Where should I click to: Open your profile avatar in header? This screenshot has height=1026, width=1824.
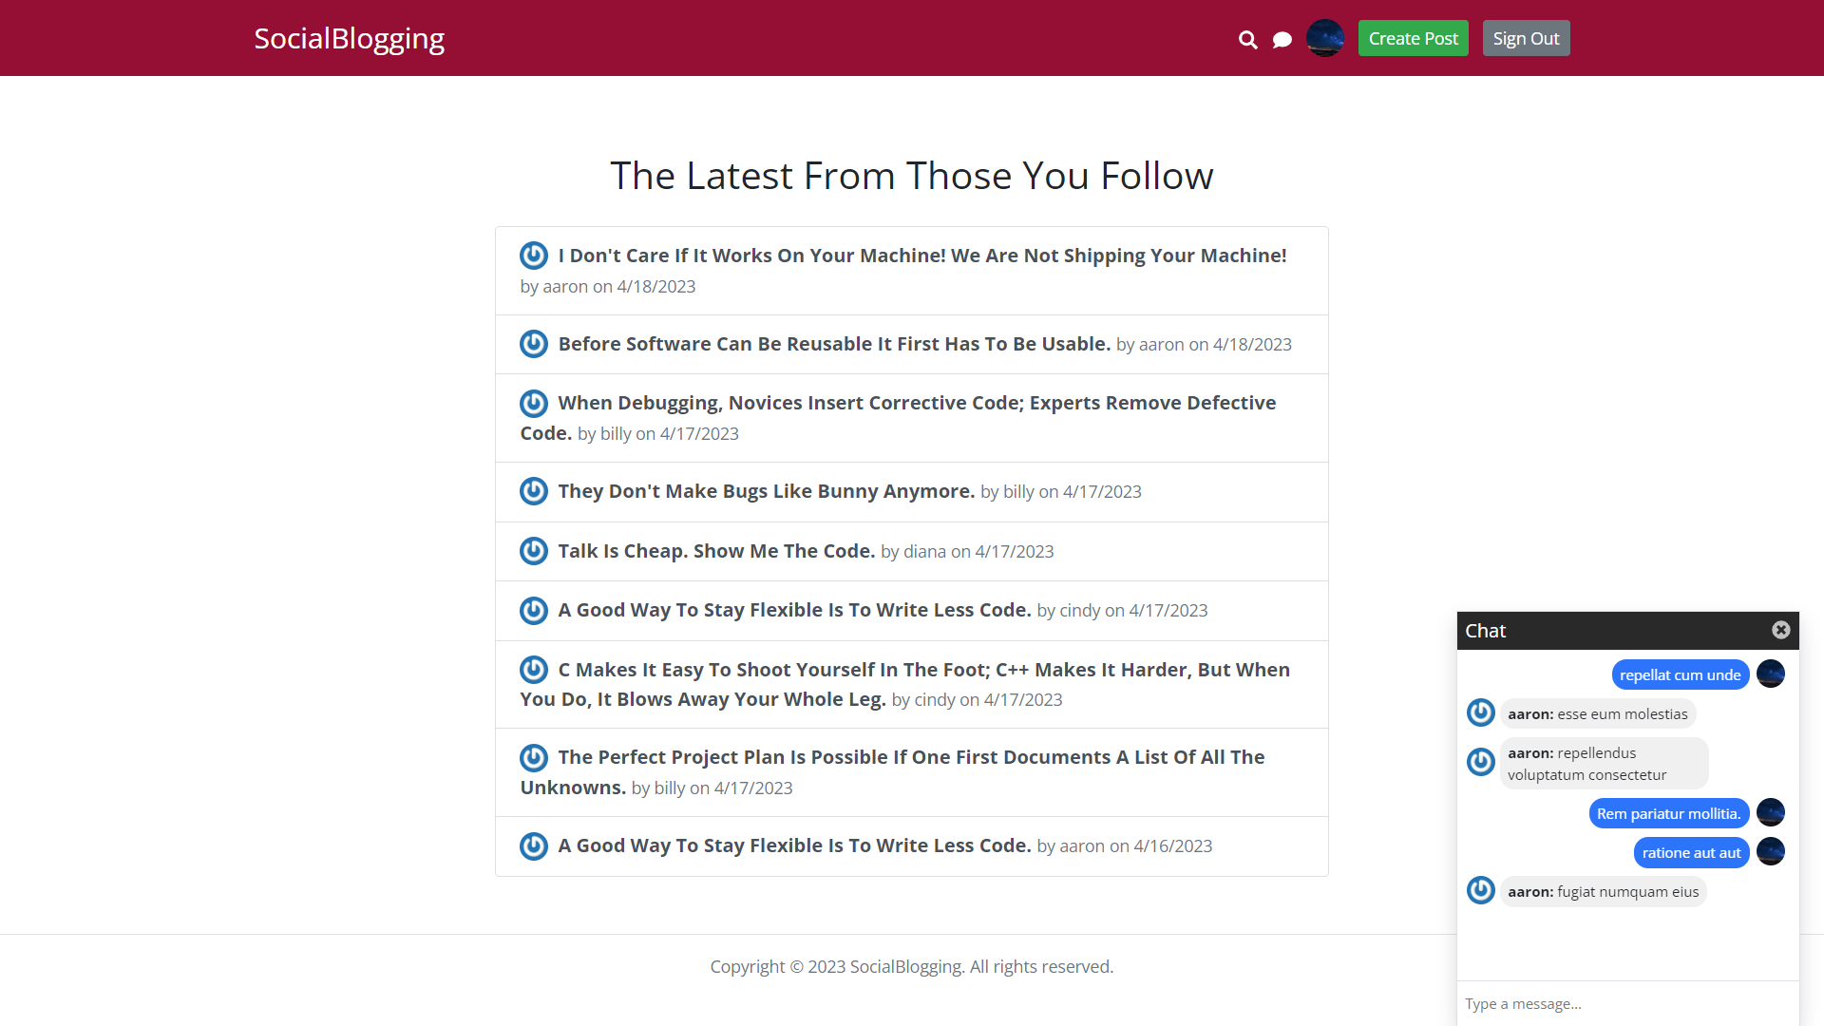pos(1325,38)
